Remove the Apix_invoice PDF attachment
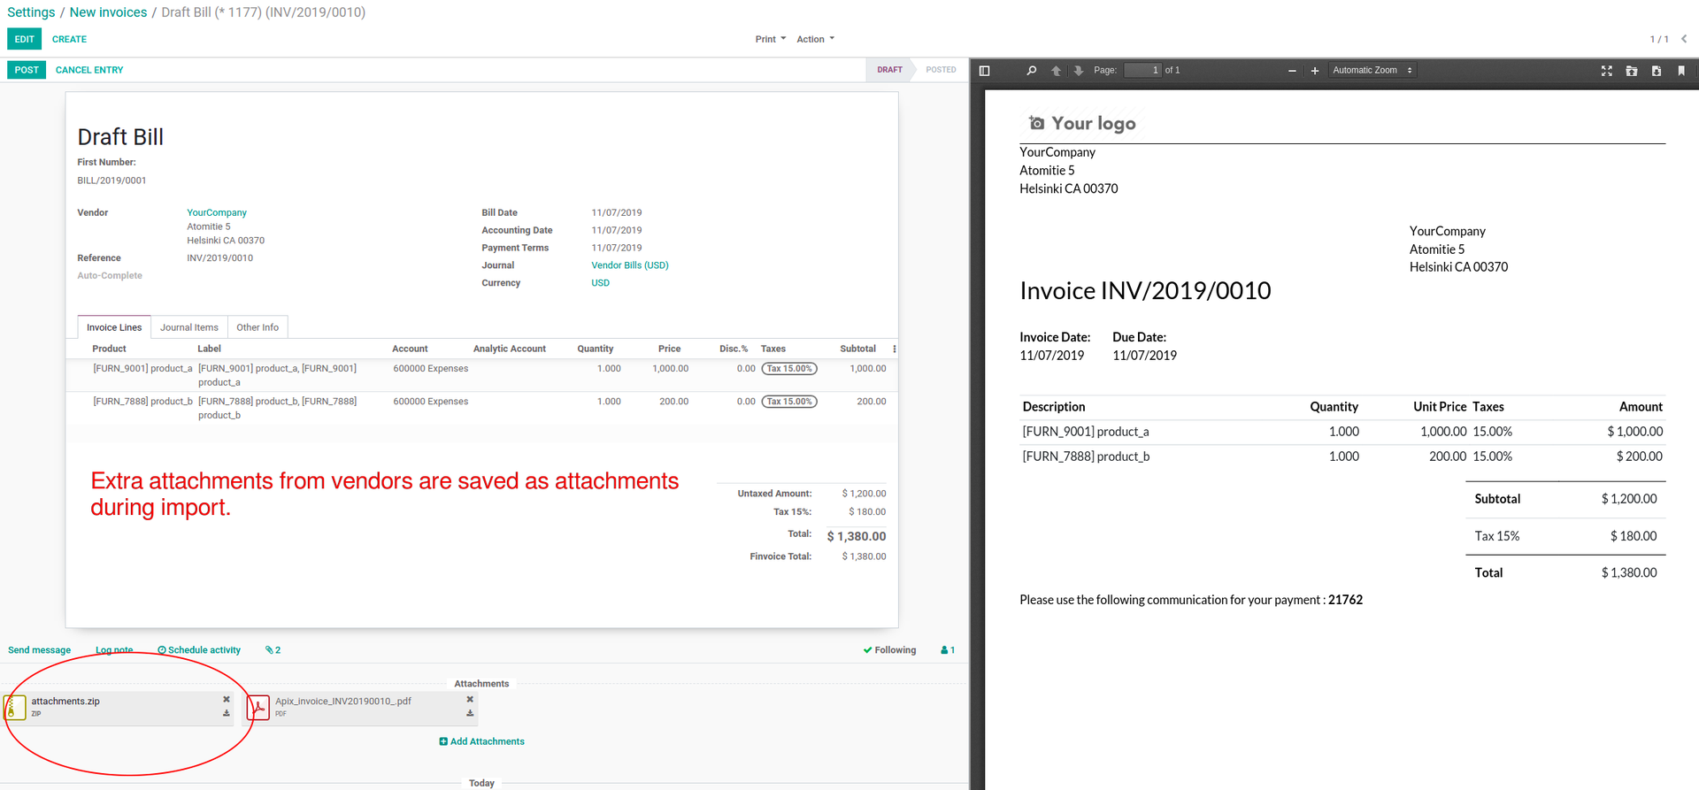The image size is (1699, 790). pos(470,699)
